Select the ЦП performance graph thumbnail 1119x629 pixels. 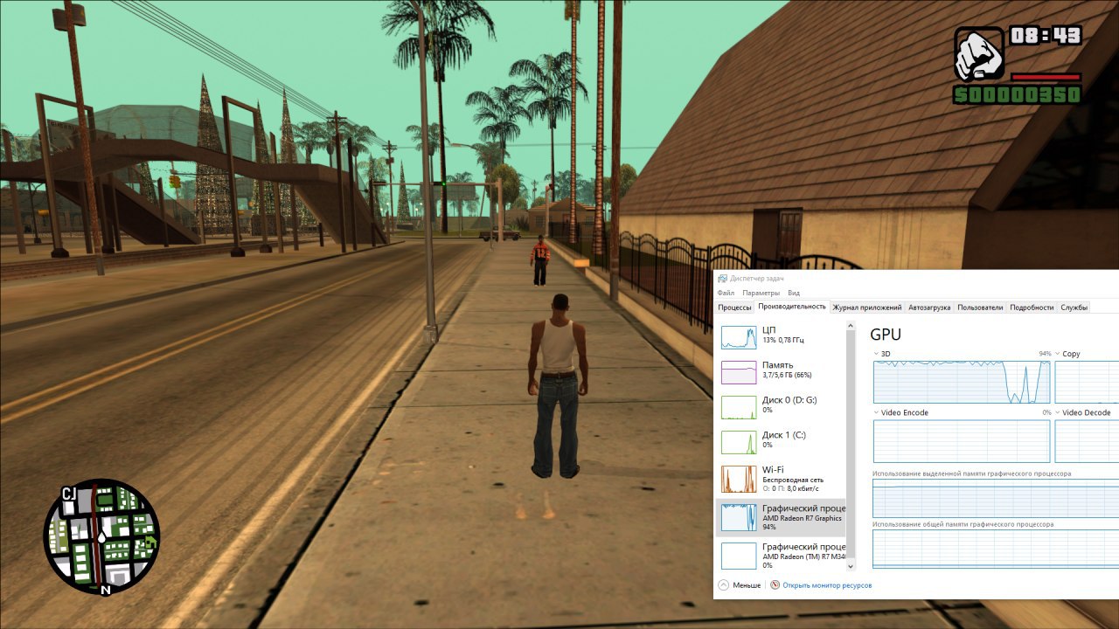coord(739,338)
